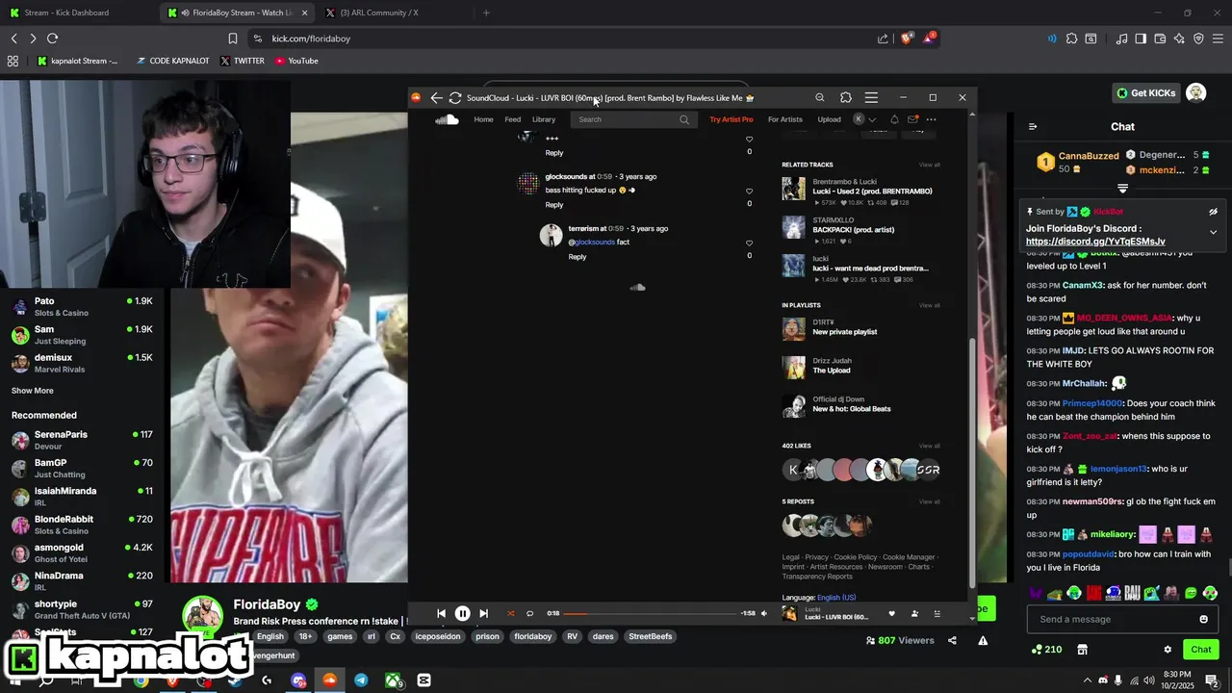Click Show More in sidebar channels
The height and width of the screenshot is (693, 1232).
[33, 391]
